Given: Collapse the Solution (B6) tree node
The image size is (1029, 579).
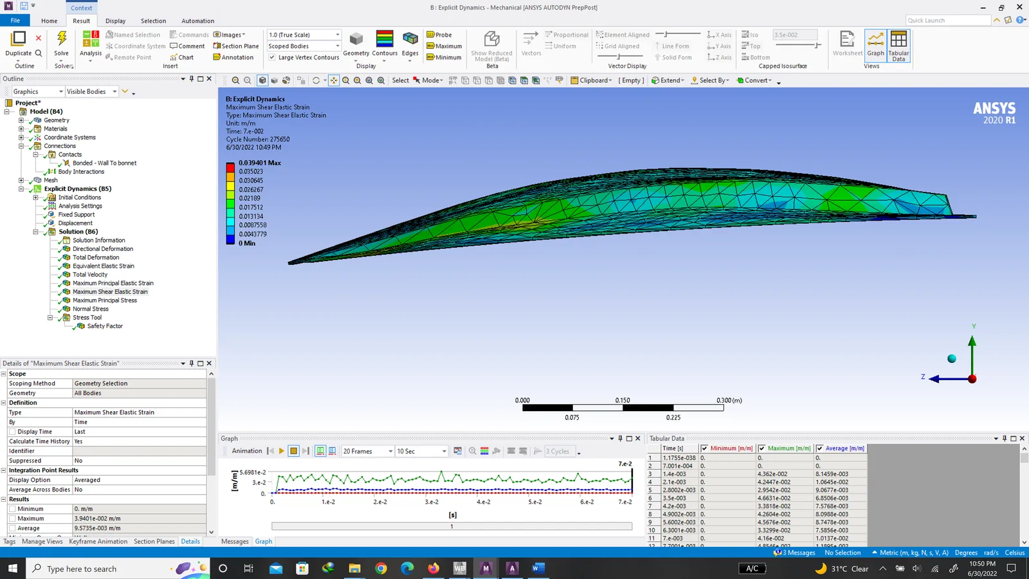Looking at the screenshot, I should click(x=36, y=232).
